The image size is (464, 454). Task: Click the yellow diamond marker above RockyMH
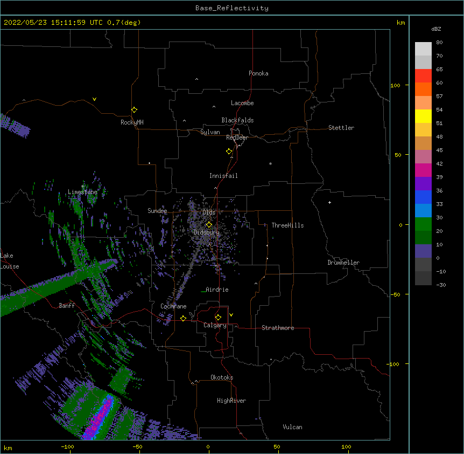[x=134, y=110]
